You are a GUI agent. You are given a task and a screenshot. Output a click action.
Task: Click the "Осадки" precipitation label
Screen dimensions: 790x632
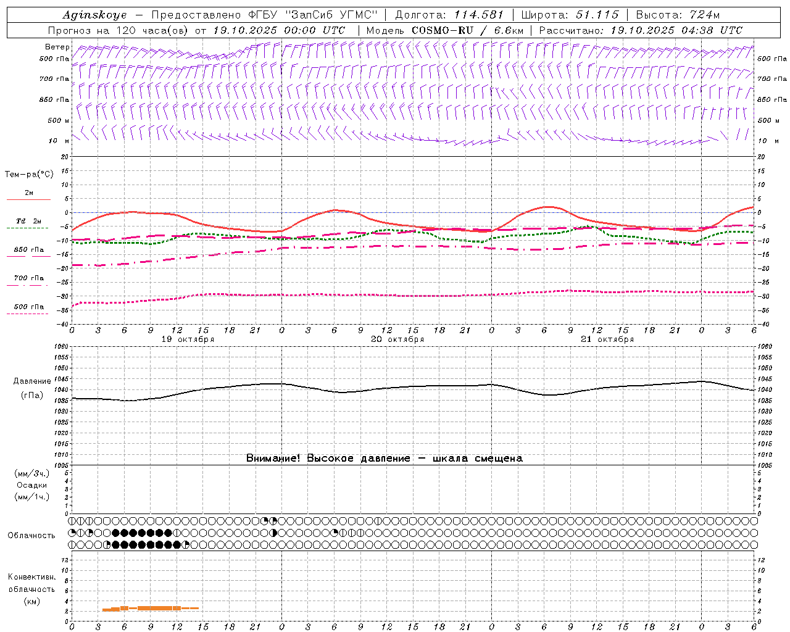coord(32,485)
